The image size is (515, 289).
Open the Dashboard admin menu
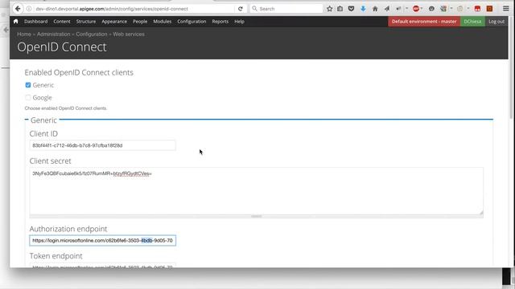[35, 22]
